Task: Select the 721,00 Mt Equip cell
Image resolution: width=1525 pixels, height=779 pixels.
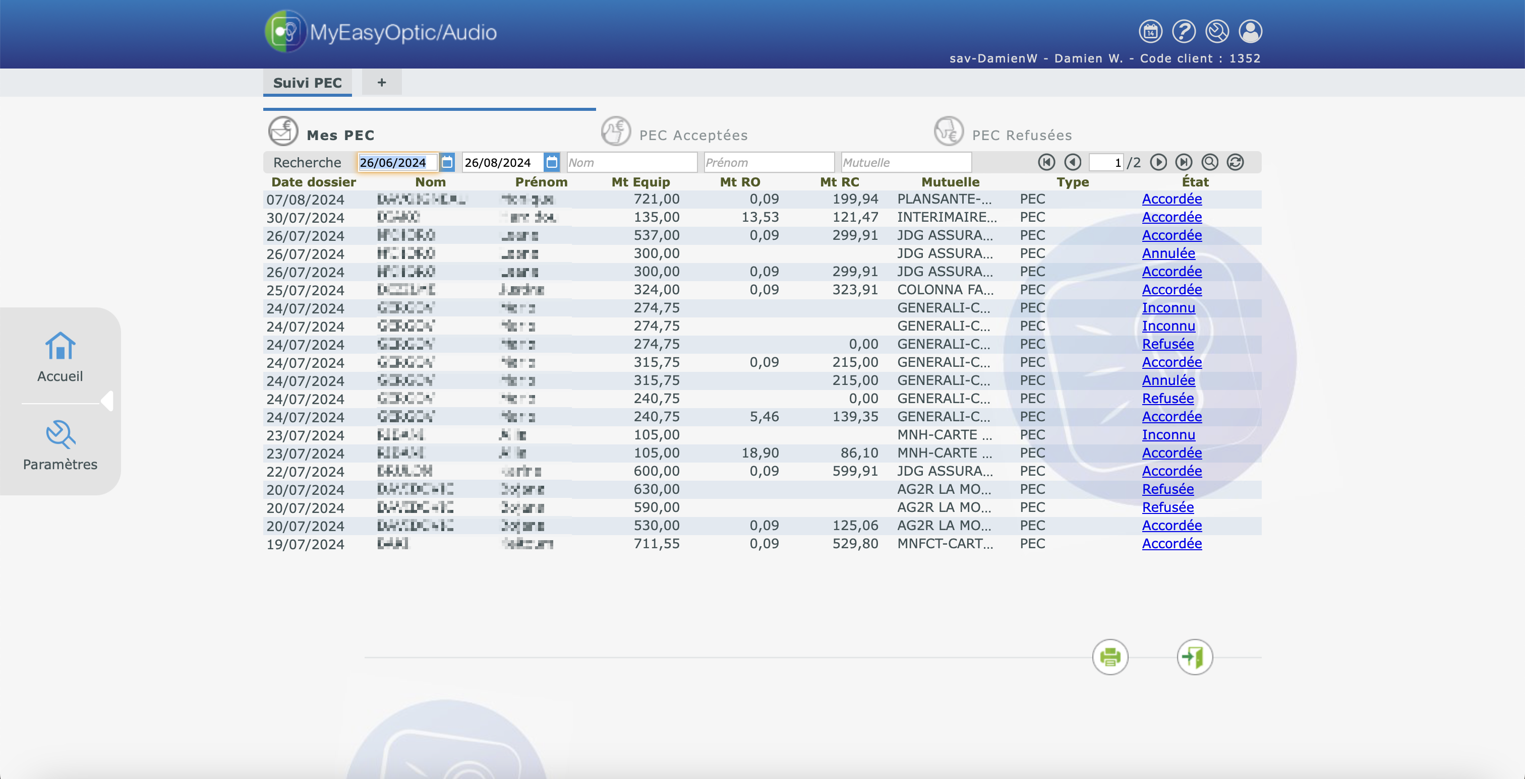Action: [x=657, y=200]
